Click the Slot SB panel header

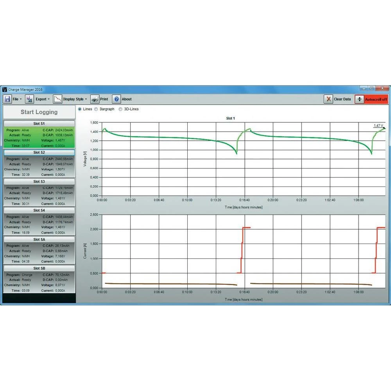(39, 268)
